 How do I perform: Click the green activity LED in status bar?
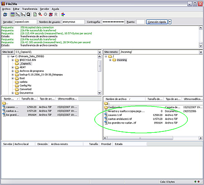(x=195, y=181)
